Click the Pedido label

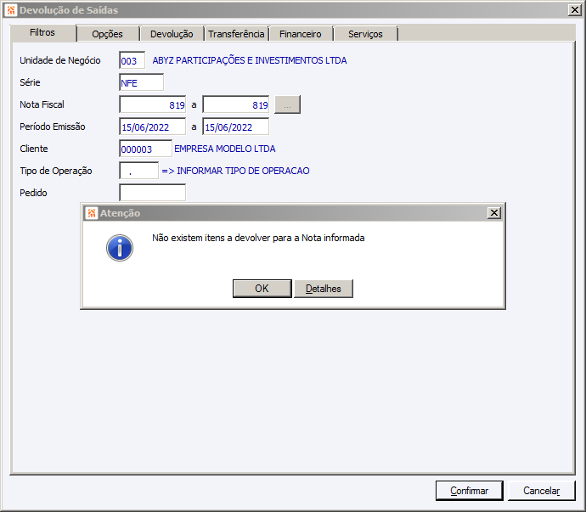(x=33, y=193)
